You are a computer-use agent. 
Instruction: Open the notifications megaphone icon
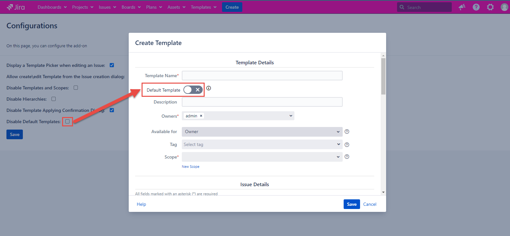[462, 7]
